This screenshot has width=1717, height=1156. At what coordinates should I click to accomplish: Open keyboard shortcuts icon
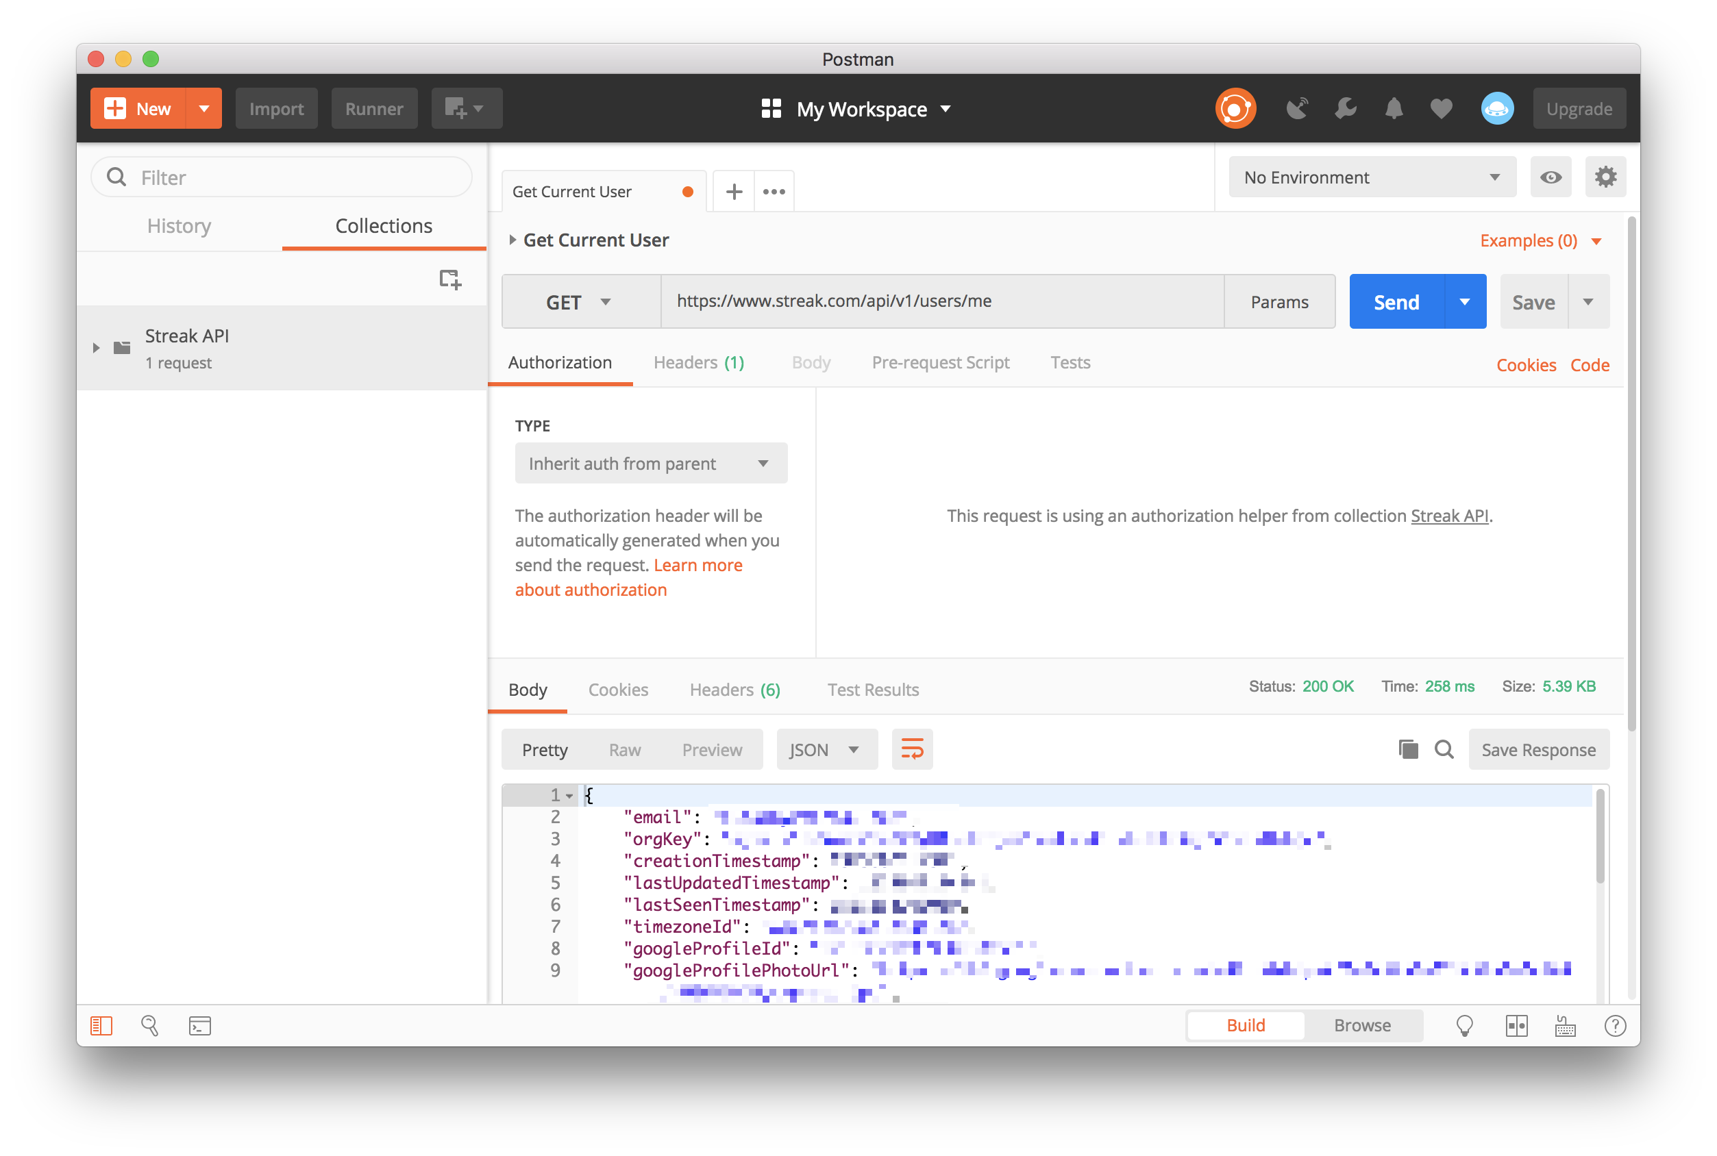1565,1025
